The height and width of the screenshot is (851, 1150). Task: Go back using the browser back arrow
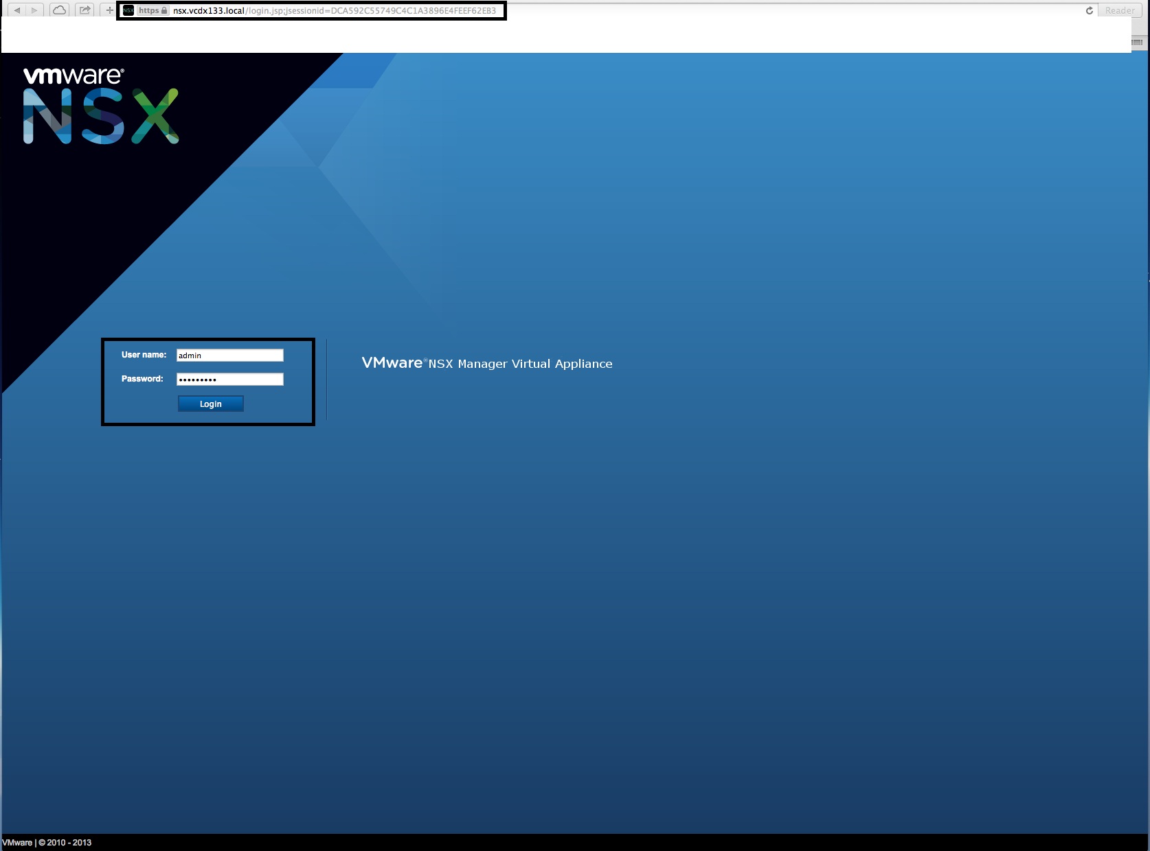(x=17, y=10)
